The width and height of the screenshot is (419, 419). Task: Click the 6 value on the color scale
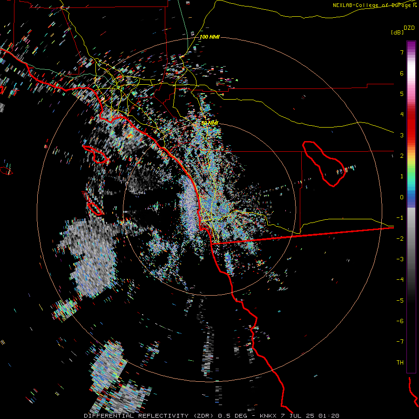(x=402, y=73)
